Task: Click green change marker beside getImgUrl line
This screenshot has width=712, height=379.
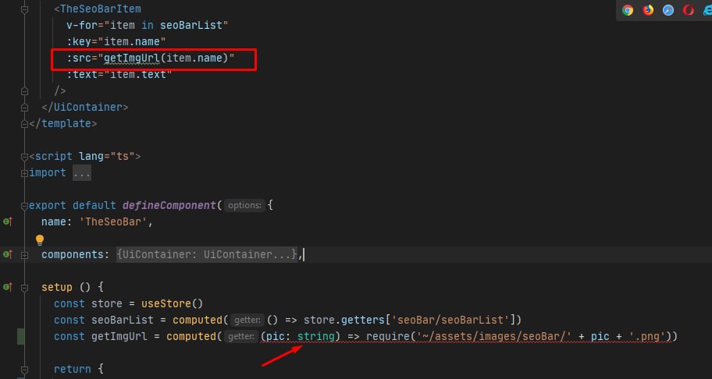Action: (x=21, y=336)
